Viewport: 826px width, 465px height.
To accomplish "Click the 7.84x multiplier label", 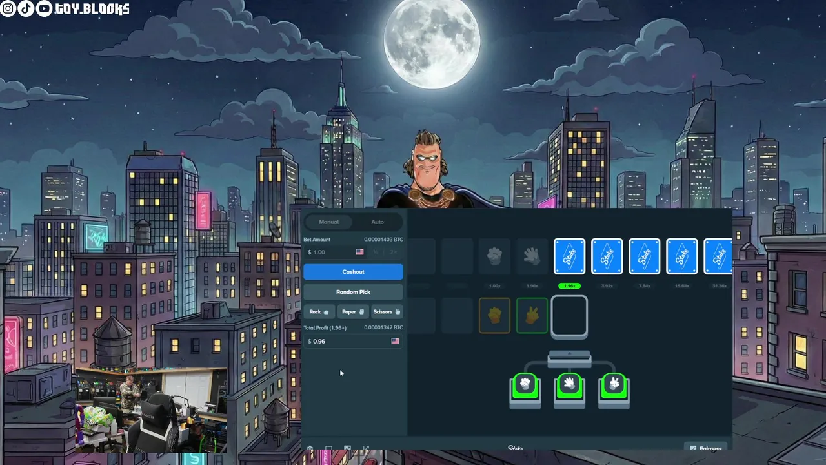I will click(x=645, y=285).
